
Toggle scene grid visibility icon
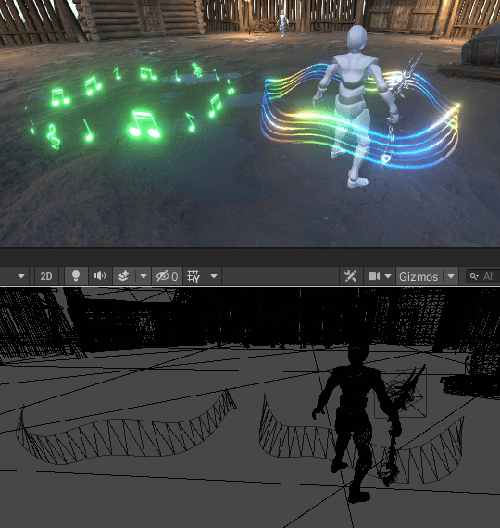194,276
